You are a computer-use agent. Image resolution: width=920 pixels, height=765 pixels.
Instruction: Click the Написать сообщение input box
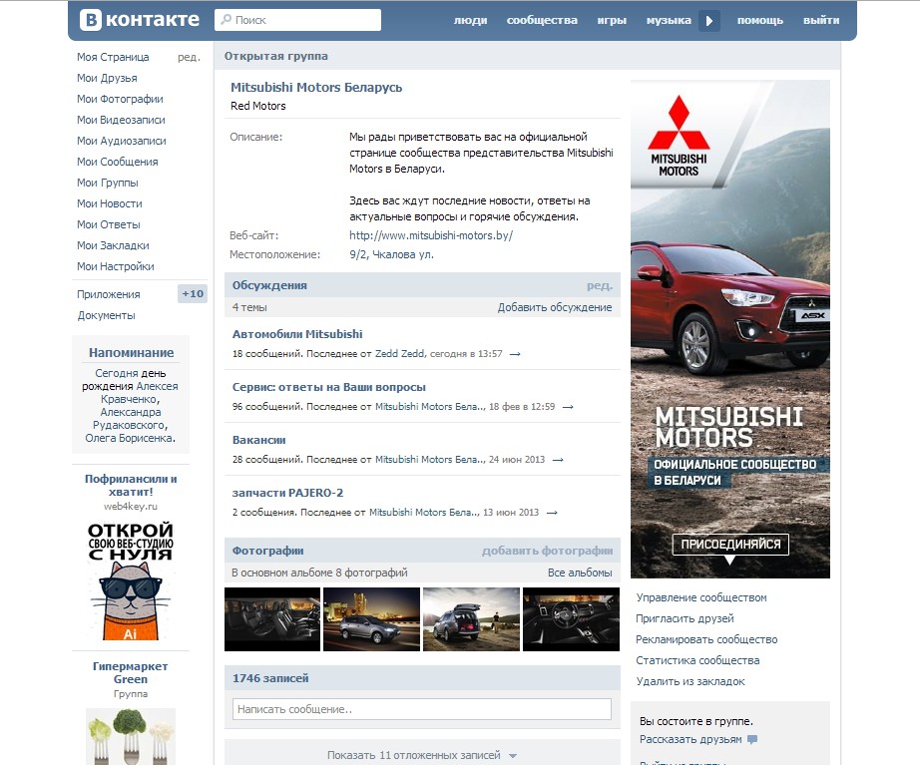pos(422,709)
